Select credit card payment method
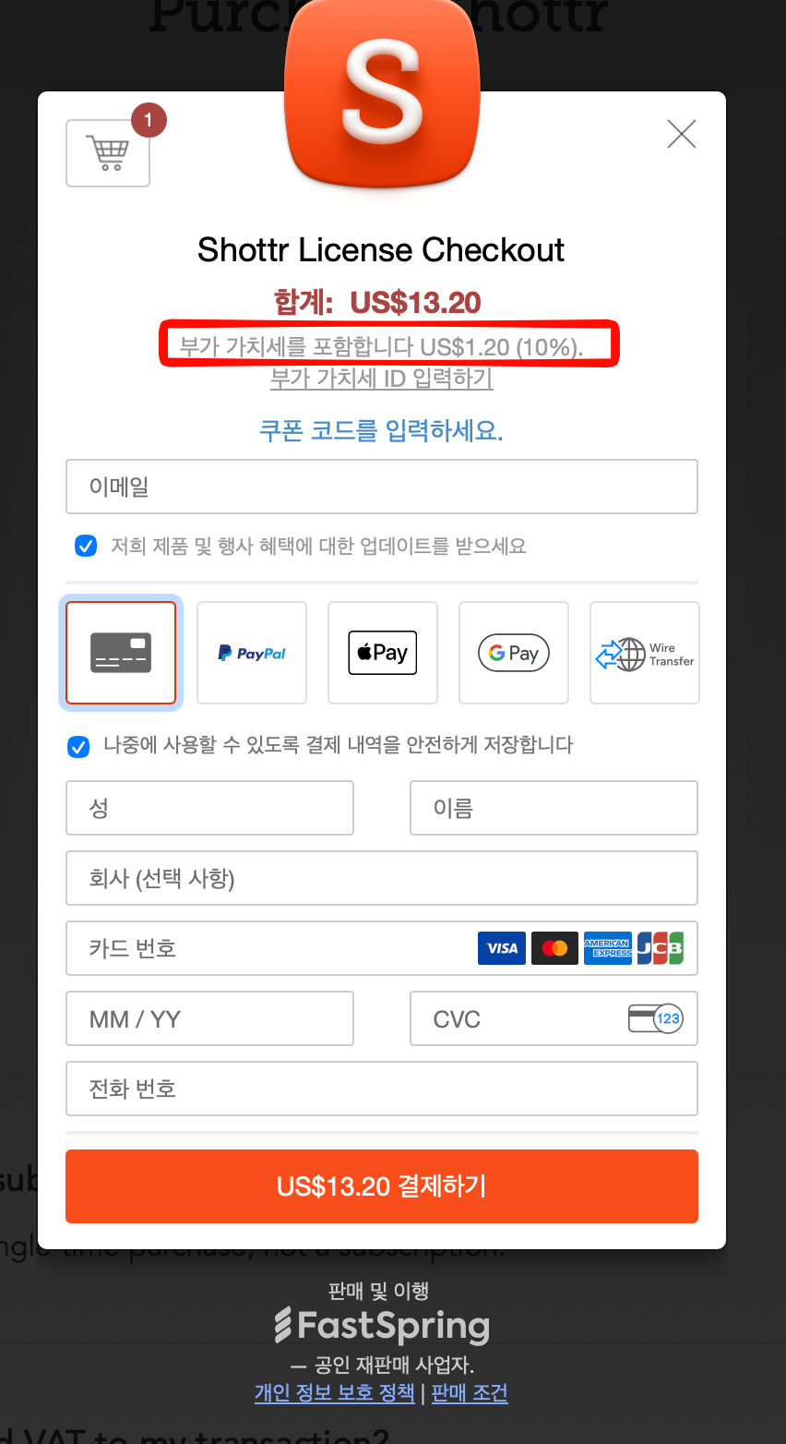This screenshot has height=1444, width=786. pyautogui.click(x=121, y=653)
